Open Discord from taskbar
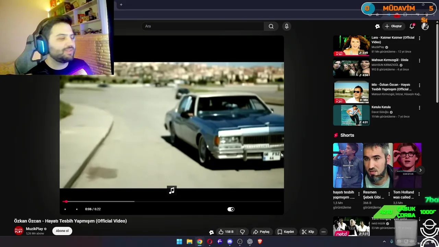This screenshot has height=247, width=439. tap(230, 242)
